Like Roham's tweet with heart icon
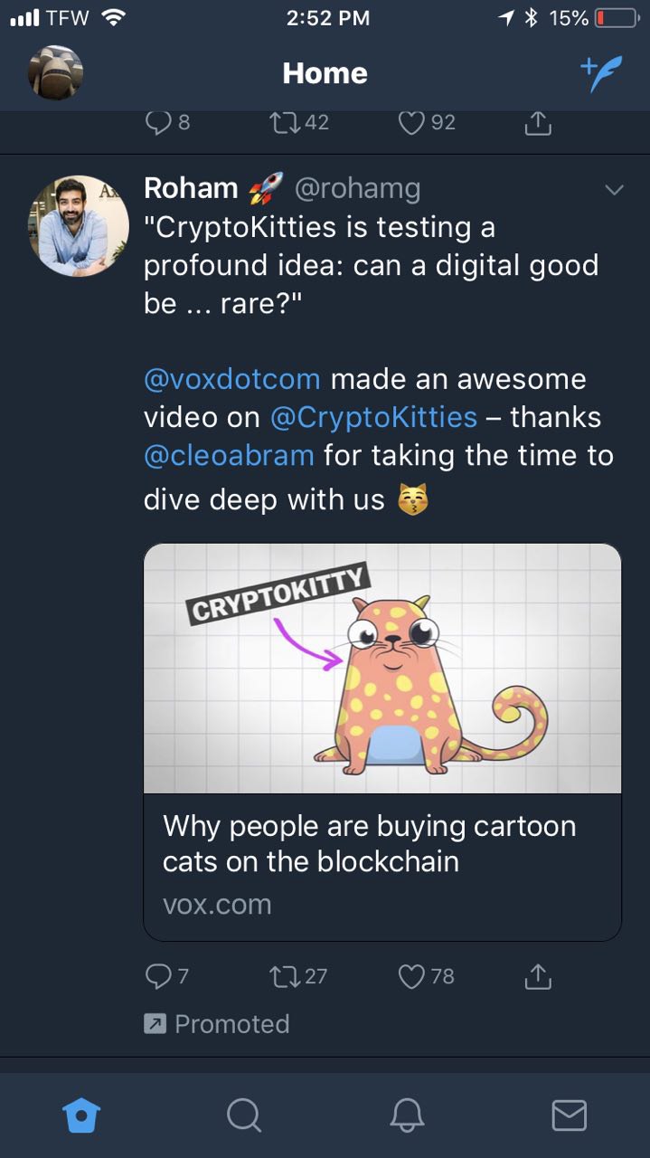This screenshot has height=1158, width=650. (412, 976)
